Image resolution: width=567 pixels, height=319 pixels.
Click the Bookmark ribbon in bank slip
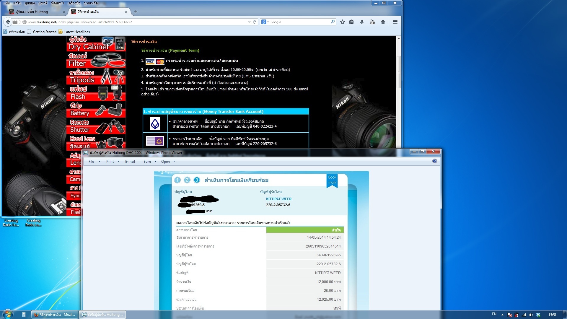coord(332,180)
